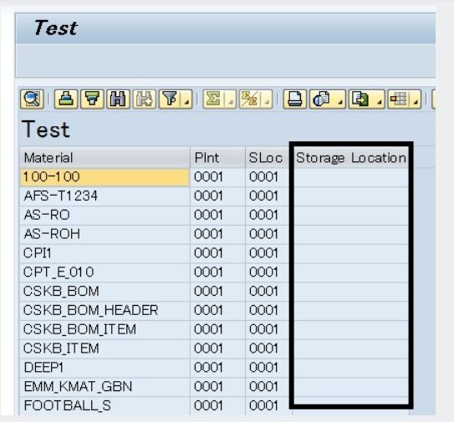The image size is (454, 422).
Task: Click the Total sigma icon
Action: pyautogui.click(x=214, y=99)
